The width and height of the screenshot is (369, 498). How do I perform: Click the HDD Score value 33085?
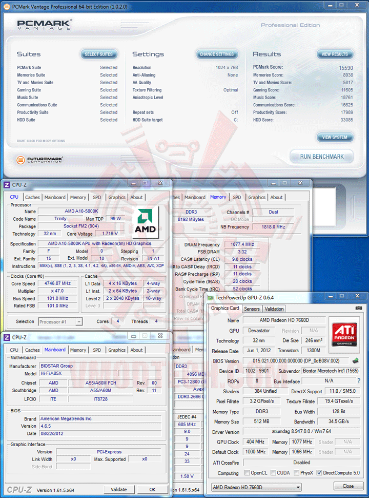point(347,120)
